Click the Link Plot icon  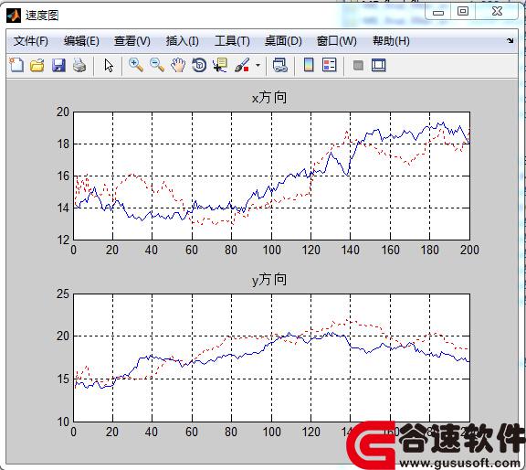point(280,65)
